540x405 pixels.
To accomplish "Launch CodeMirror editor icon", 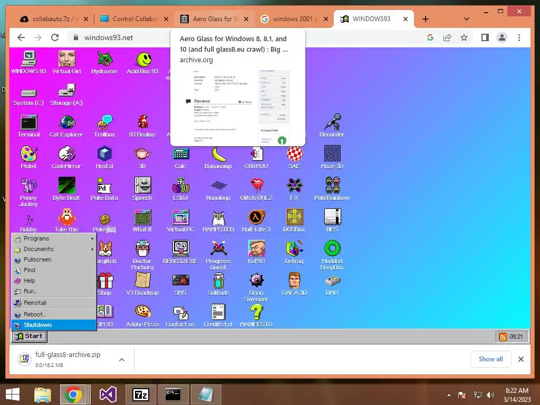I will coord(66,157).
